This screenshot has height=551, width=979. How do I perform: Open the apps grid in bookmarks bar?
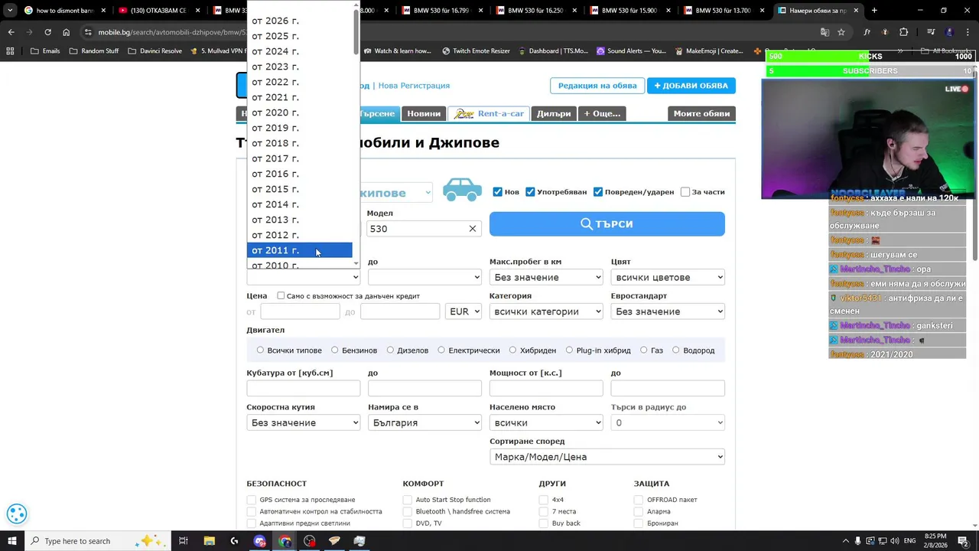(10, 51)
